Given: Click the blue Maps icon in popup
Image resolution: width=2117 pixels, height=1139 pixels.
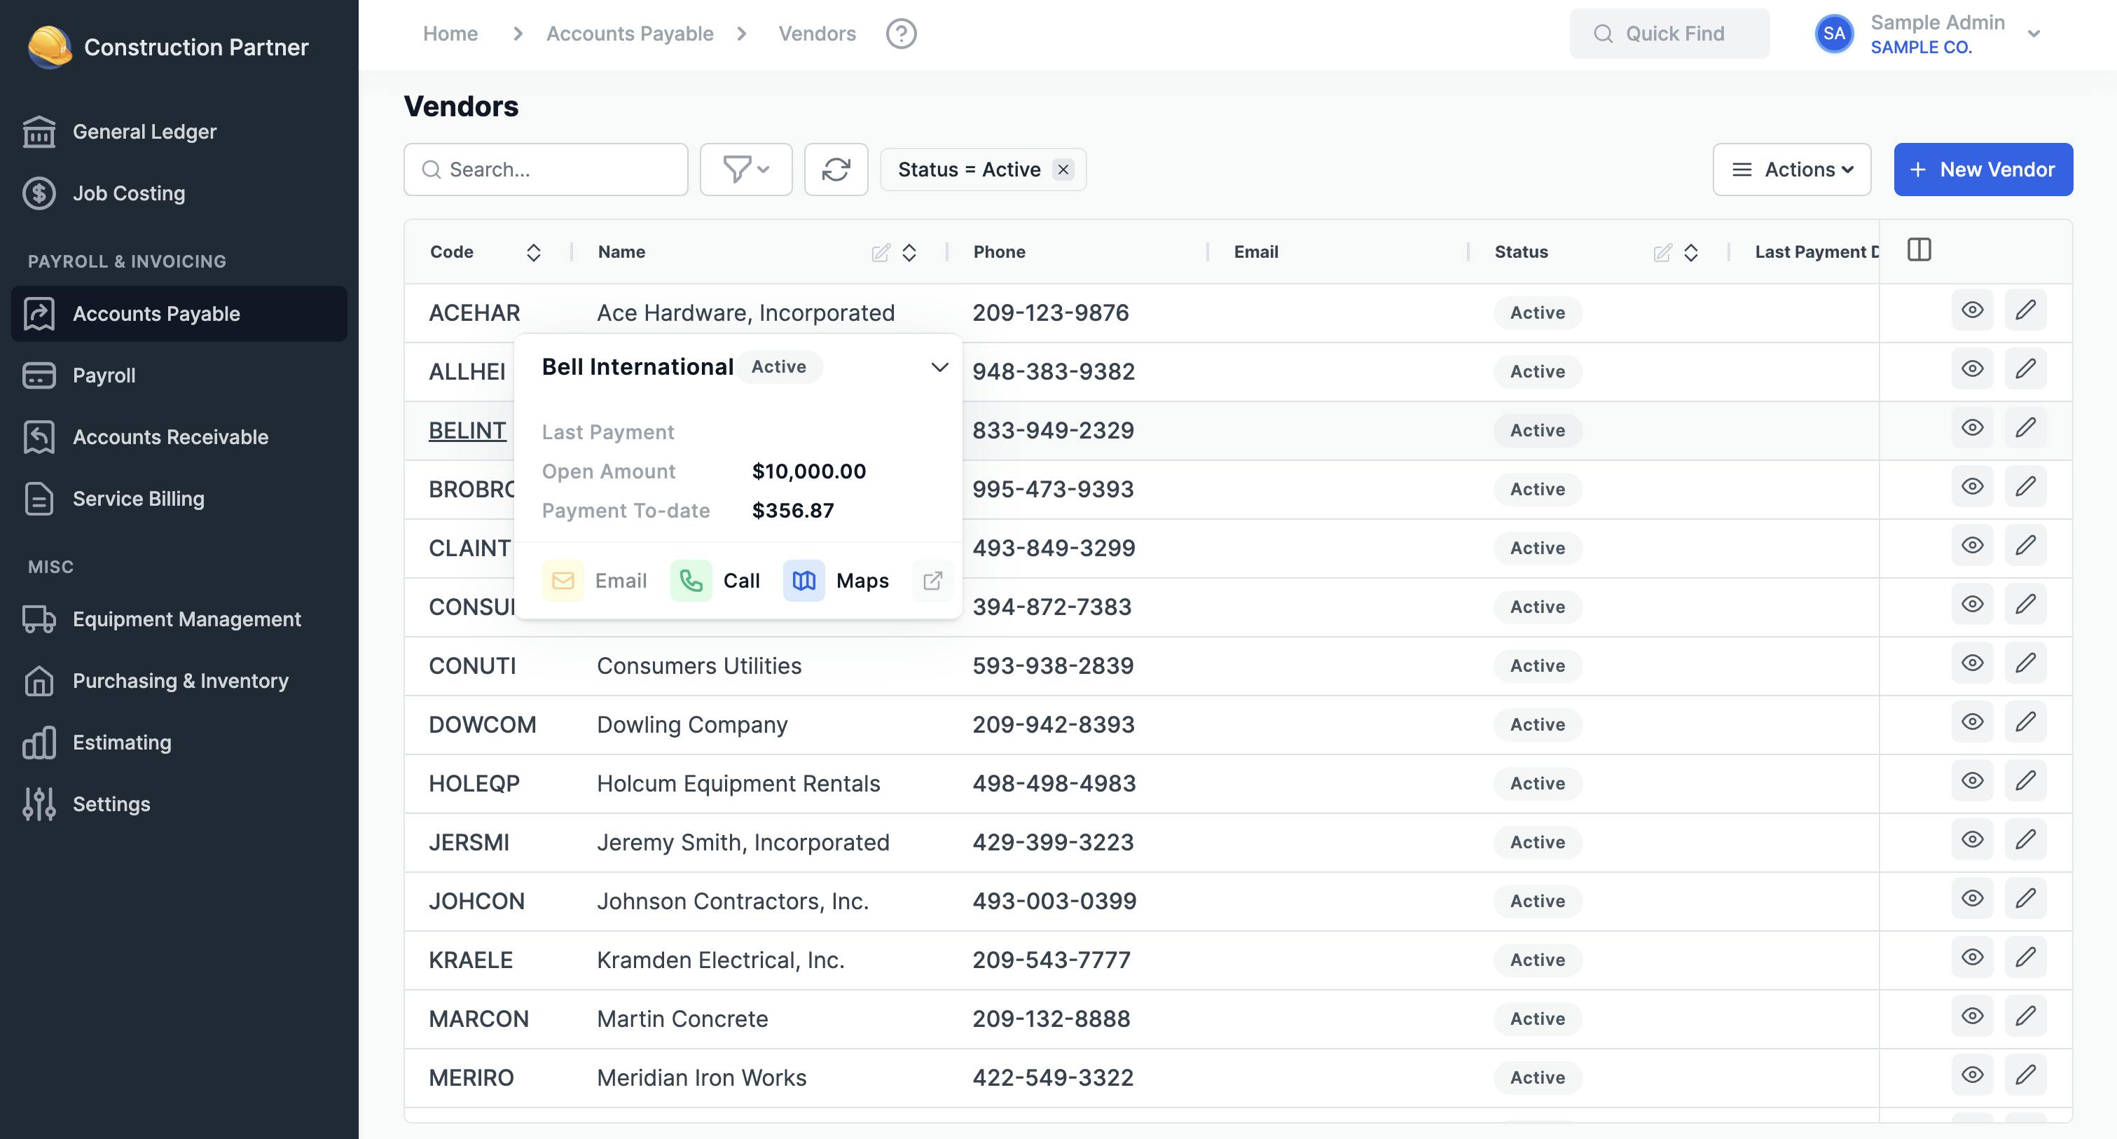Looking at the screenshot, I should pos(804,581).
